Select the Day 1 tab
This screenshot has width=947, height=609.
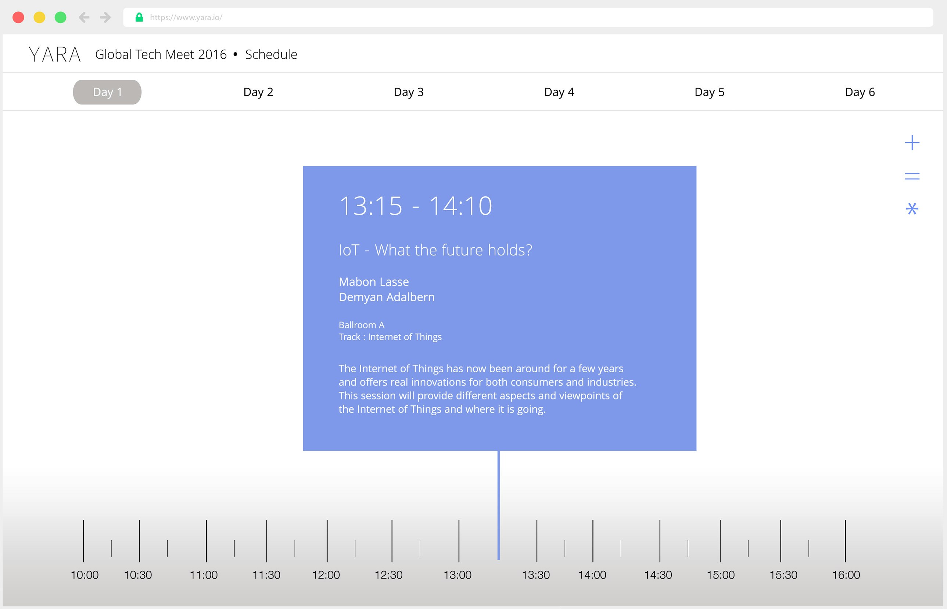pyautogui.click(x=107, y=92)
